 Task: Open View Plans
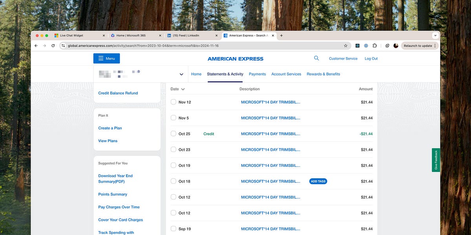pos(108,141)
